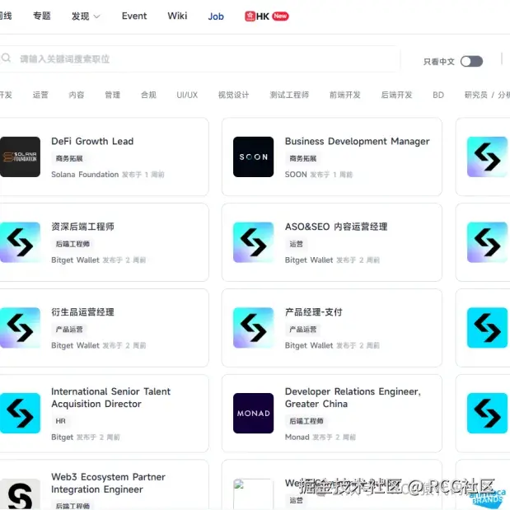Viewport: 510px width, 510px height.
Task: Filter jobs by 后端开发 category
Action: pyautogui.click(x=397, y=95)
